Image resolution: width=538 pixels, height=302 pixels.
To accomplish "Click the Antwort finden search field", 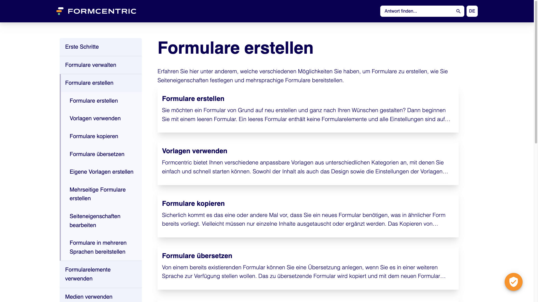I will [x=415, y=11].
